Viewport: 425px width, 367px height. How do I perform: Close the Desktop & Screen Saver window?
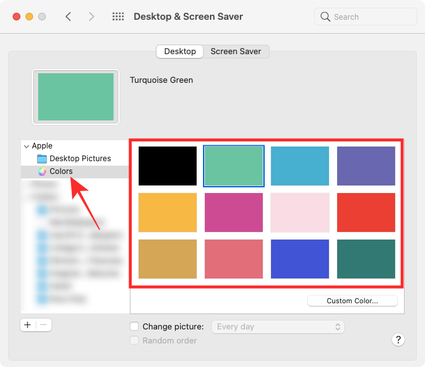pos(17,17)
